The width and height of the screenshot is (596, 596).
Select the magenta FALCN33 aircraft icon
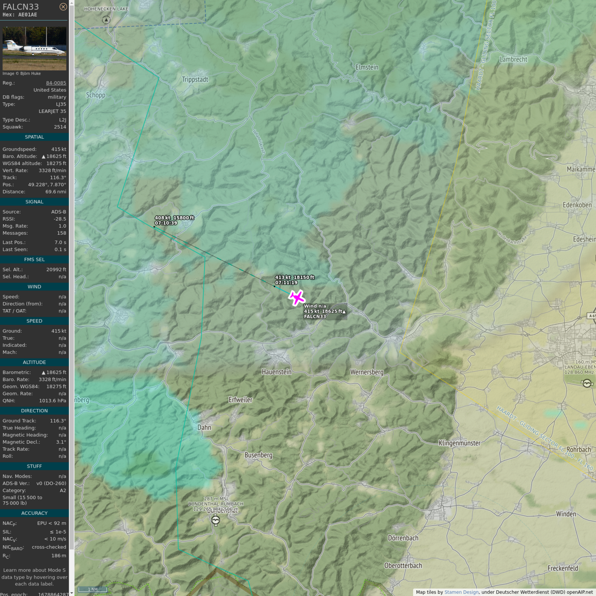pyautogui.click(x=297, y=298)
